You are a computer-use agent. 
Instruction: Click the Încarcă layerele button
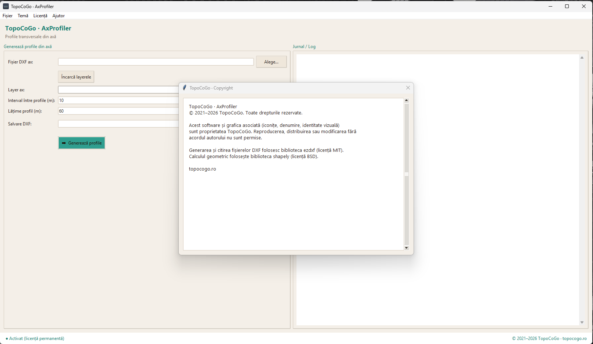pyautogui.click(x=76, y=77)
